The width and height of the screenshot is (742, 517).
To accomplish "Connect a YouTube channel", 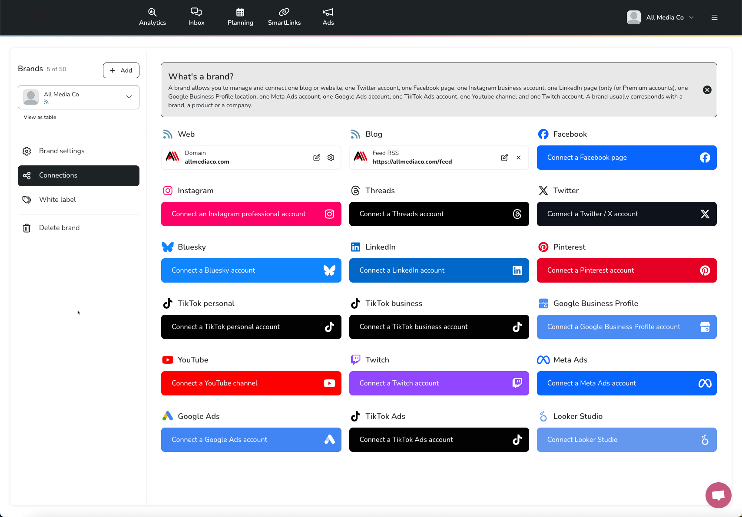I will pos(251,383).
